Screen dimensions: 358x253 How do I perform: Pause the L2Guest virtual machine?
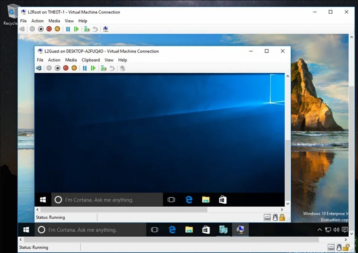point(85,68)
